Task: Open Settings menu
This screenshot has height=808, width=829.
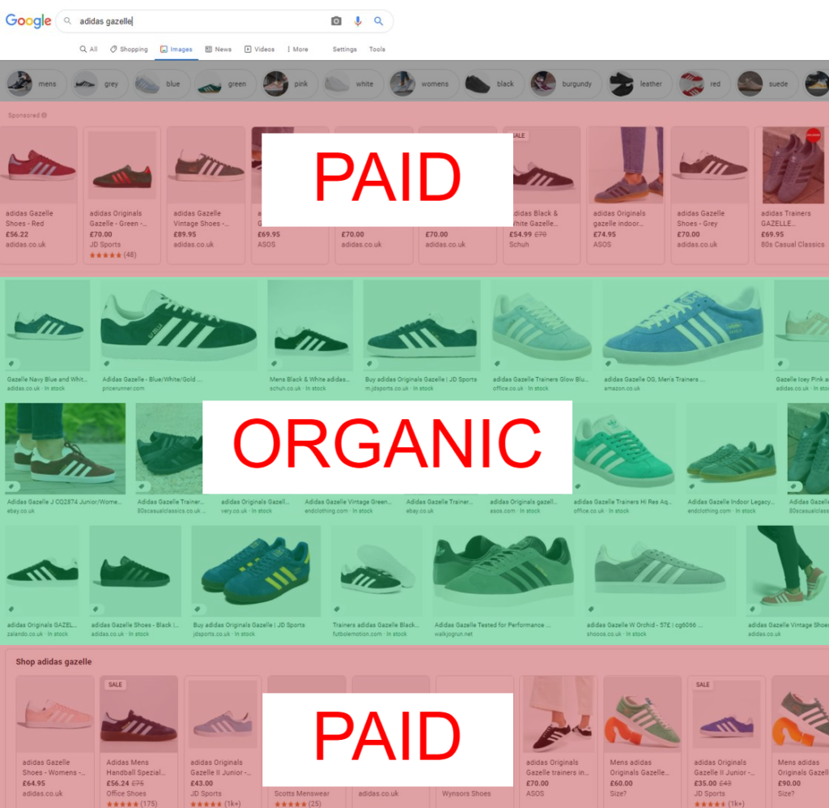Action: point(345,49)
